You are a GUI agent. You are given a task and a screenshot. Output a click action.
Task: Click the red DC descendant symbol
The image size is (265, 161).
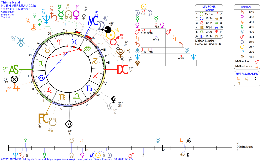(x=123, y=70)
